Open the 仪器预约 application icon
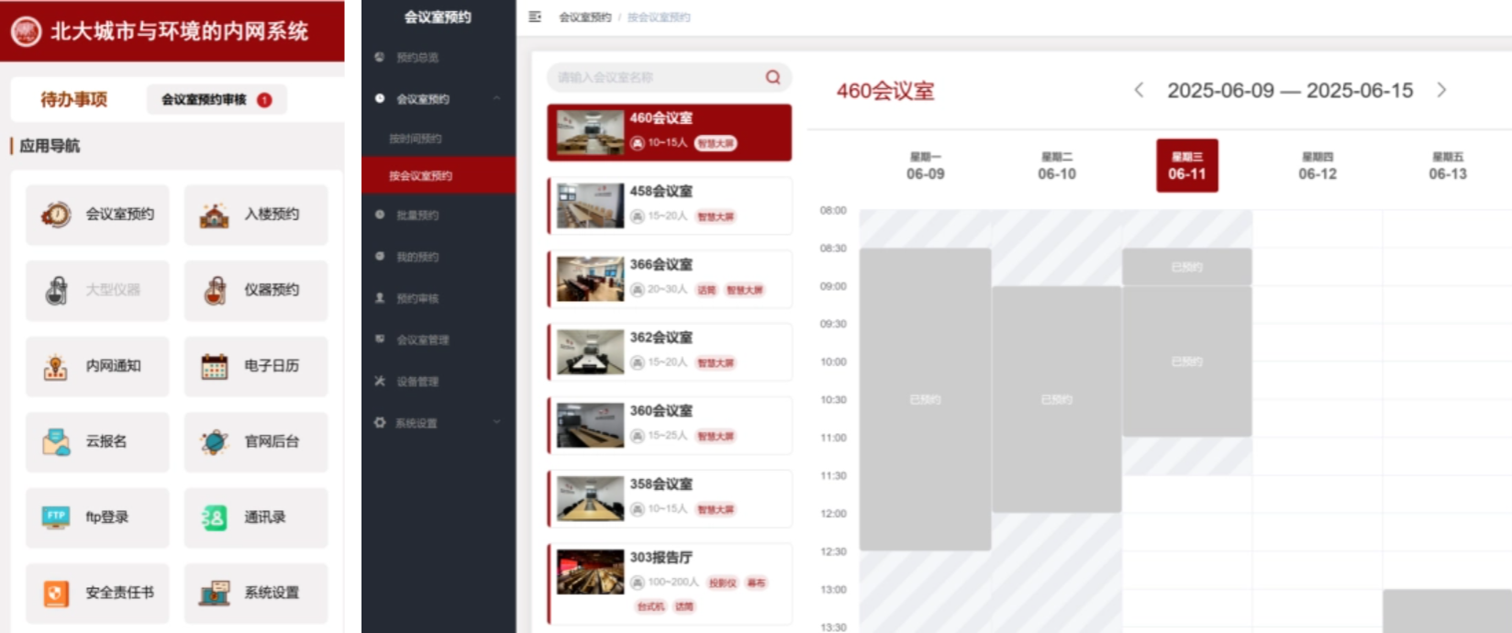The height and width of the screenshot is (633, 1512). coord(256,290)
